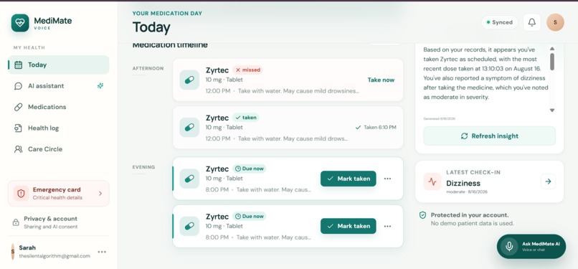Open notifications bell
Screen dimensions: 578x269
coord(532,22)
